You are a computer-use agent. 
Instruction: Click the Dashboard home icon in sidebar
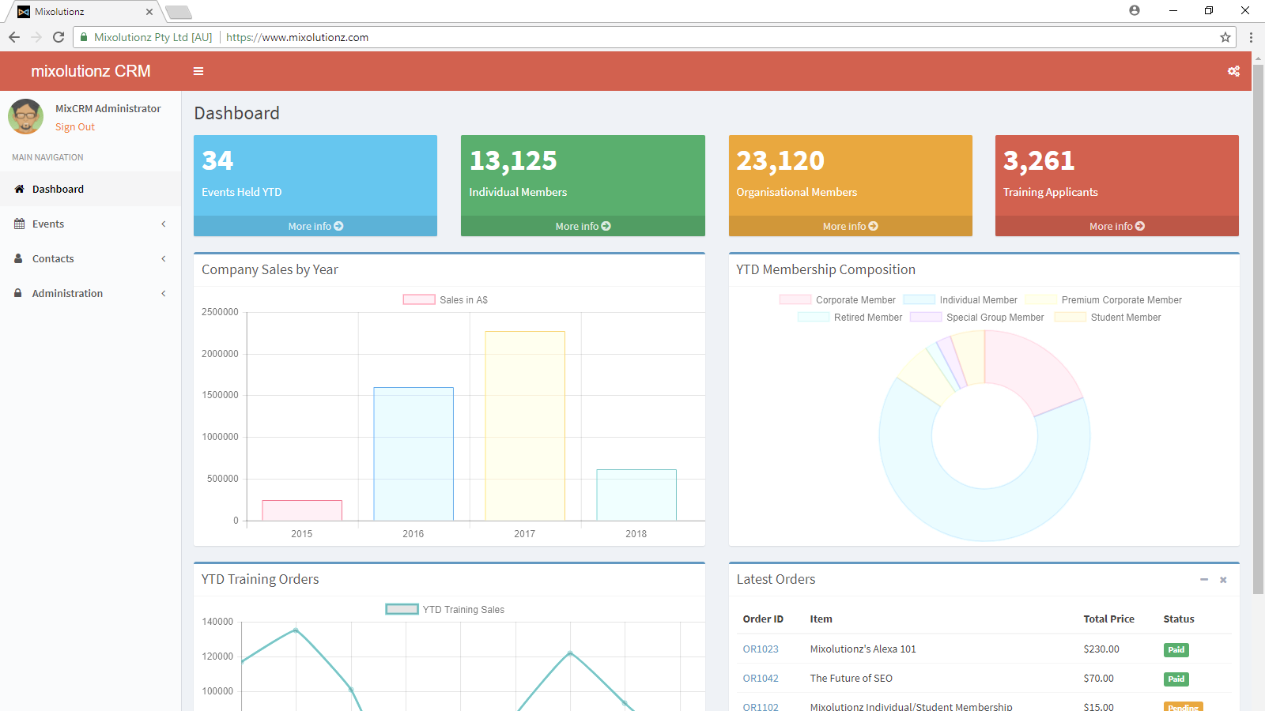pyautogui.click(x=19, y=189)
